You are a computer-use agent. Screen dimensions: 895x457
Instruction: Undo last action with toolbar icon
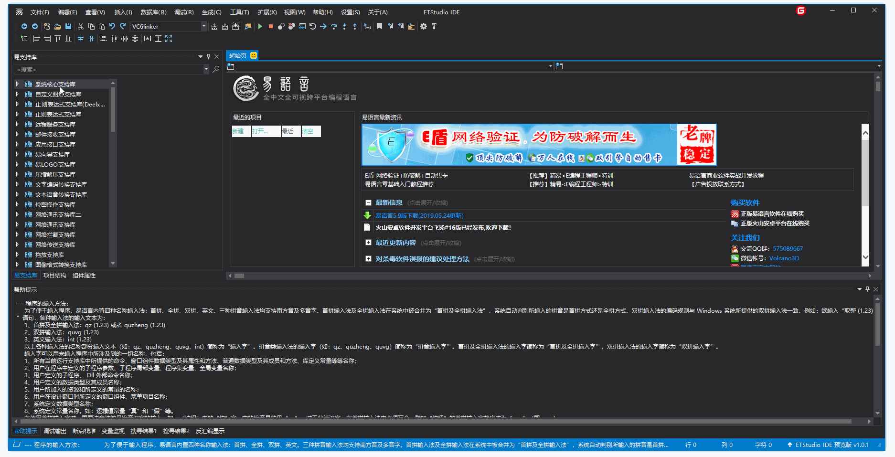112,26
